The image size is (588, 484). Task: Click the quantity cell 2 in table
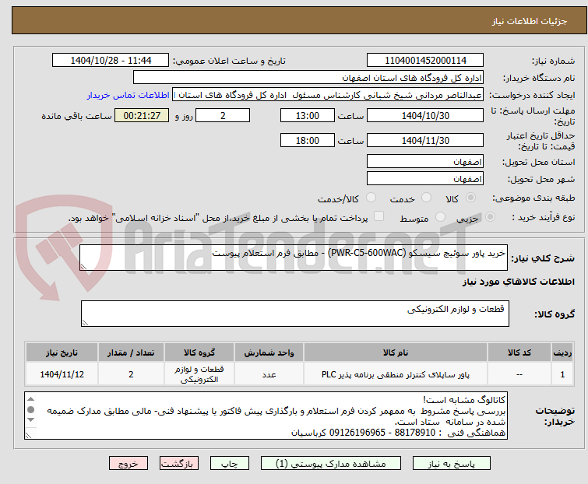[131, 374]
